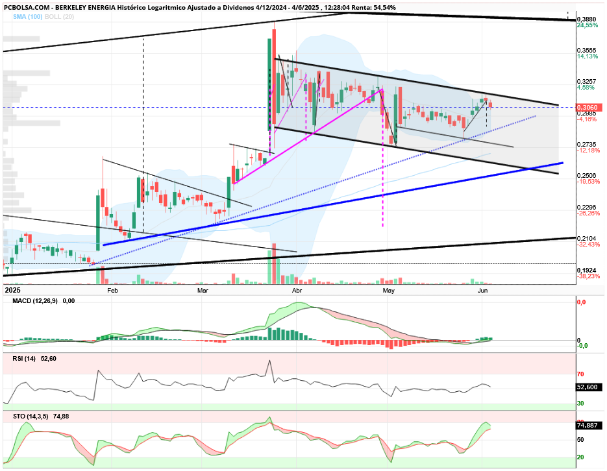The height and width of the screenshot is (471, 607).
Task: Click percentage label 14,13%
Action: pos(588,56)
